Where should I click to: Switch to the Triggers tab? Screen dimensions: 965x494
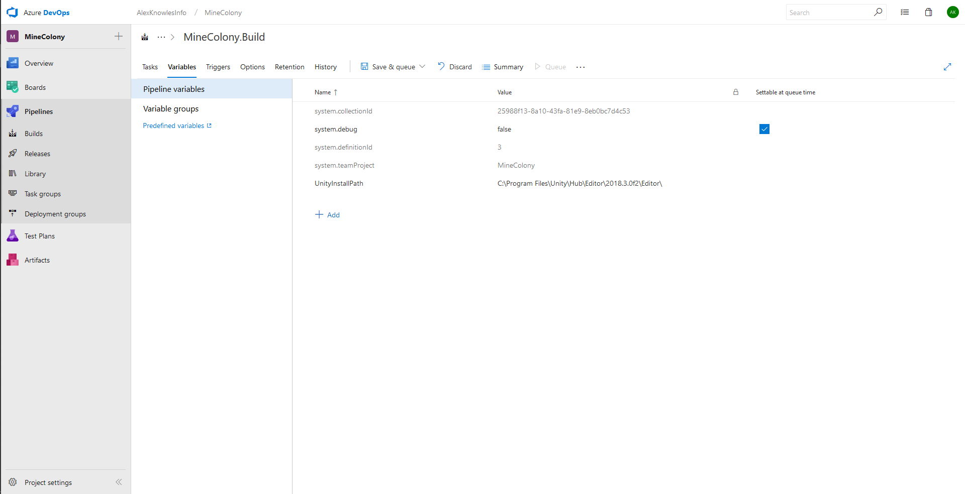pos(218,67)
